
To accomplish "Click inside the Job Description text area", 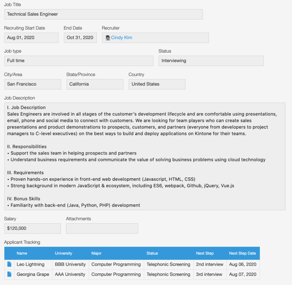I will (x=145, y=156).
